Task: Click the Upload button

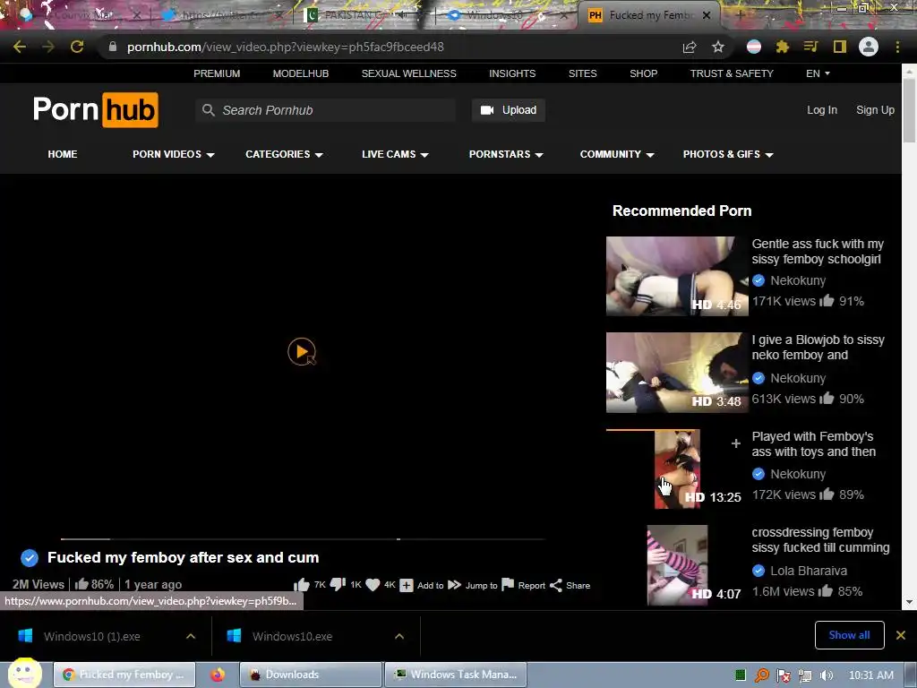Action: 509,110
